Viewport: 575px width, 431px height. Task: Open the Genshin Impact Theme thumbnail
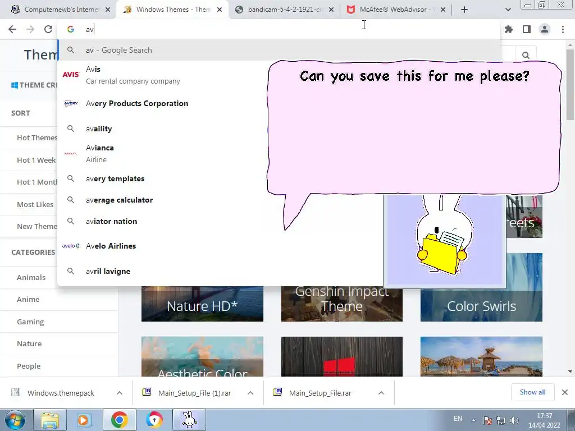click(x=342, y=304)
